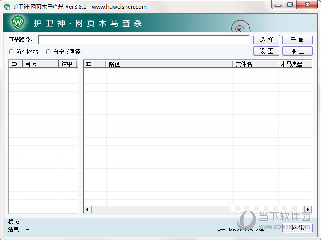
Task: Click the results table ID column header
Action: point(95,64)
